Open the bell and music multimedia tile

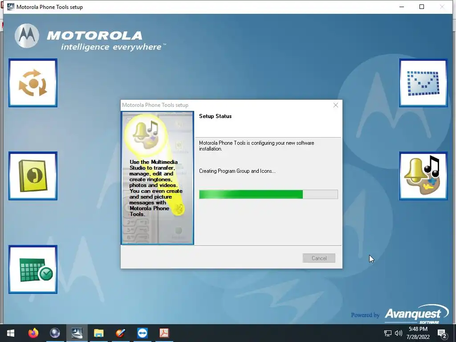[x=423, y=176]
